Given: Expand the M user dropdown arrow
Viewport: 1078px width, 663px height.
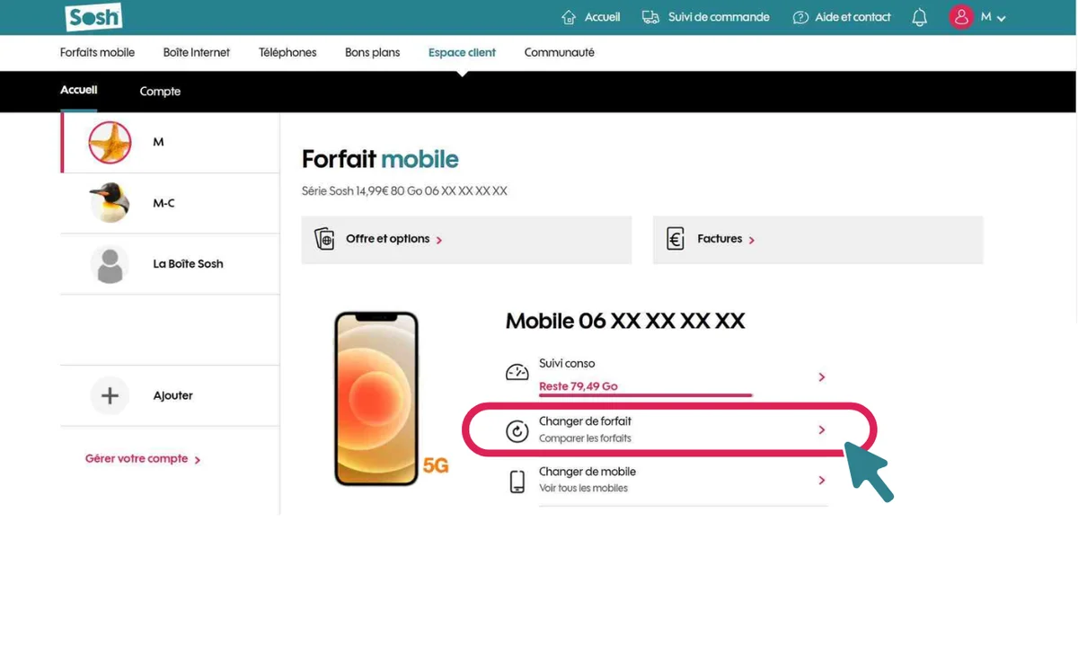Looking at the screenshot, I should click(1002, 18).
